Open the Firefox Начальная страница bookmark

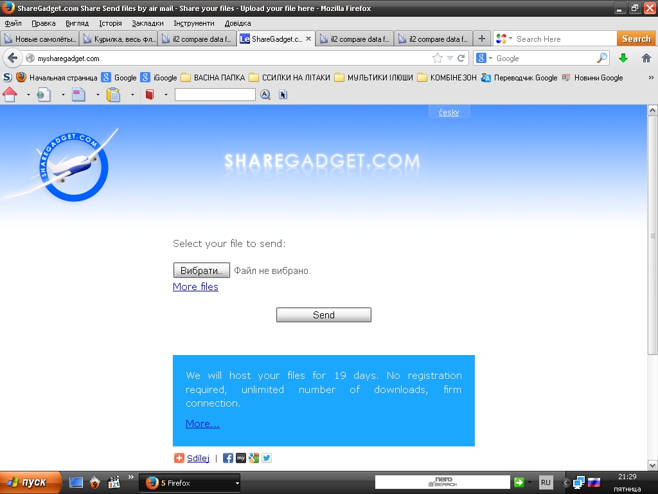[57, 77]
